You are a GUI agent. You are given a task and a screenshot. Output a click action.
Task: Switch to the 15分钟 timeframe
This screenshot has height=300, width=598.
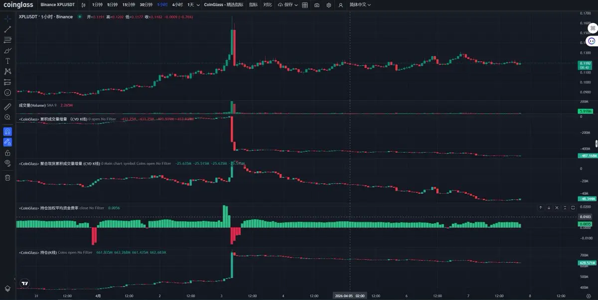[x=130, y=4]
